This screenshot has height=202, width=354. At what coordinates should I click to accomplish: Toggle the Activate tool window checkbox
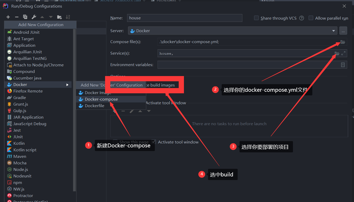[154, 142]
